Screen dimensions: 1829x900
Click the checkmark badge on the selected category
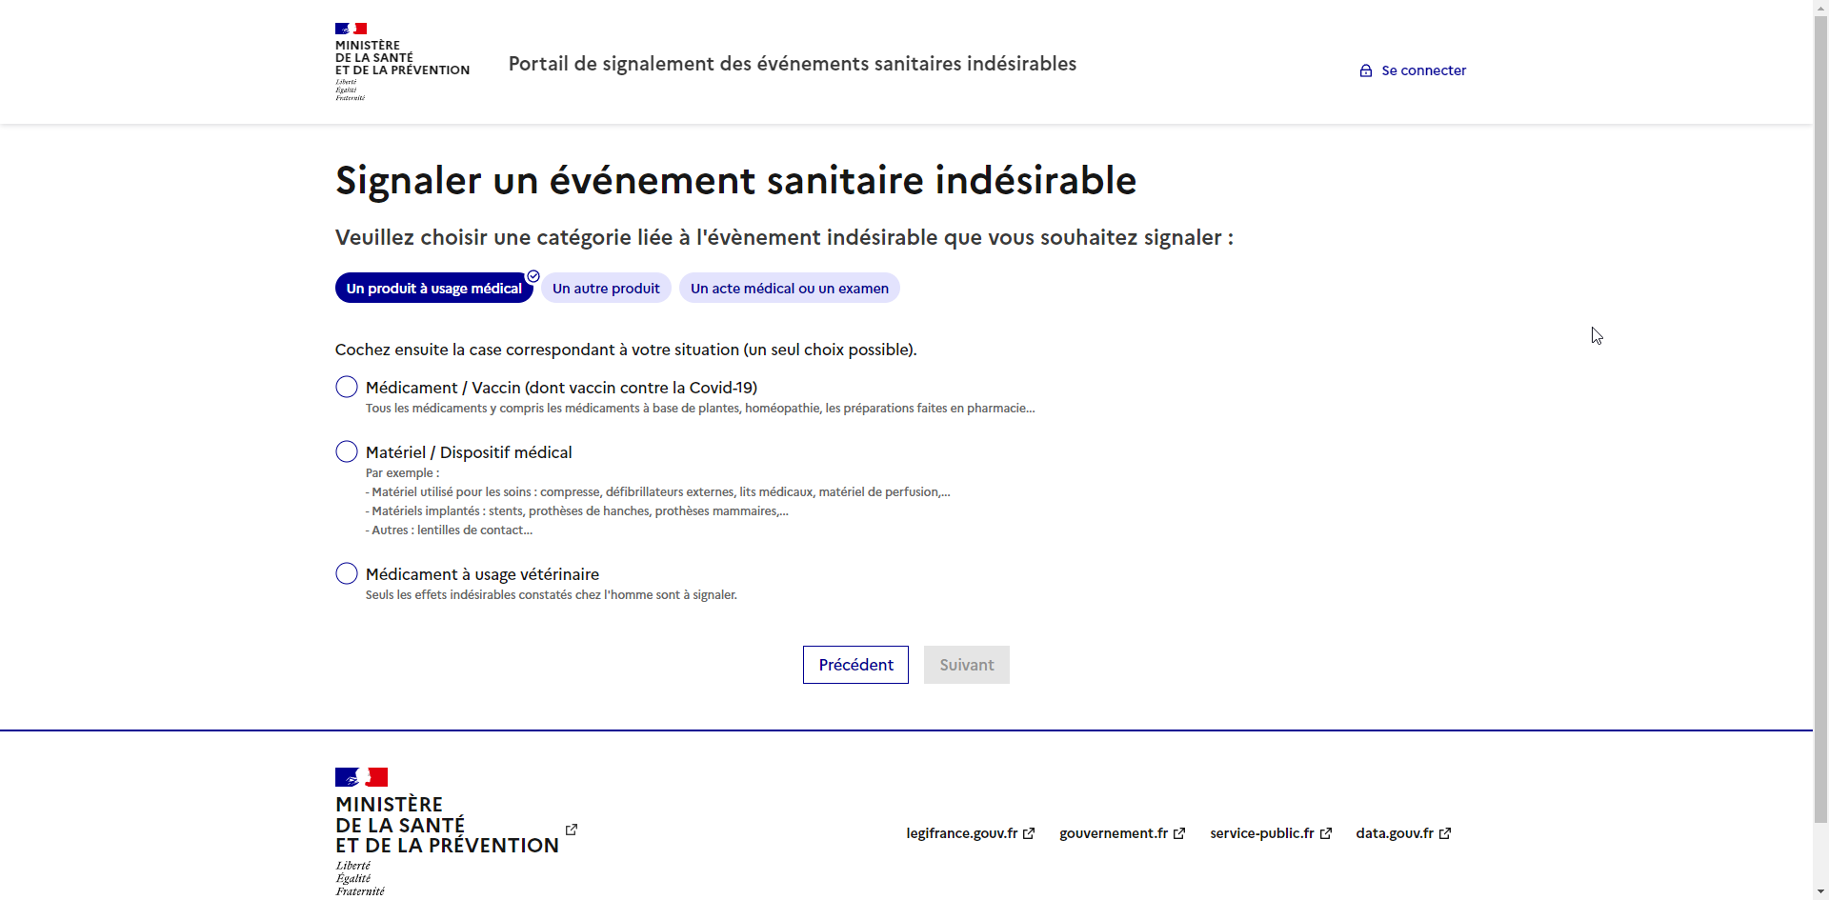(x=533, y=276)
